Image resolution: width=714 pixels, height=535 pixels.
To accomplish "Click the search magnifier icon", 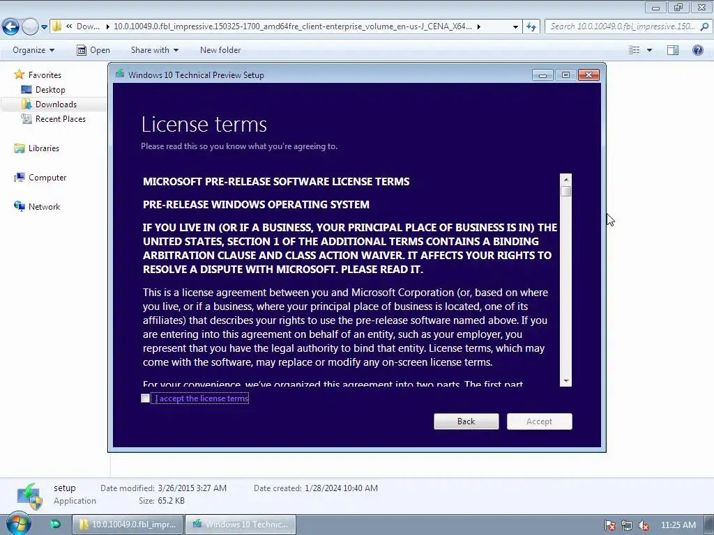I will (x=704, y=26).
